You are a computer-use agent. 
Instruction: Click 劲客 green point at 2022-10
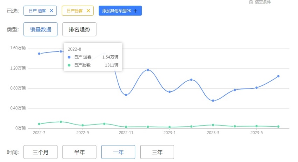tap(104, 124)
